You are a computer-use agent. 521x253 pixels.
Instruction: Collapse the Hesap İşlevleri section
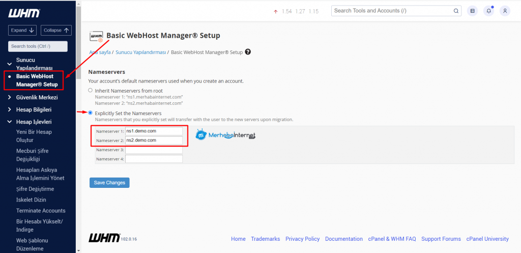click(x=10, y=122)
